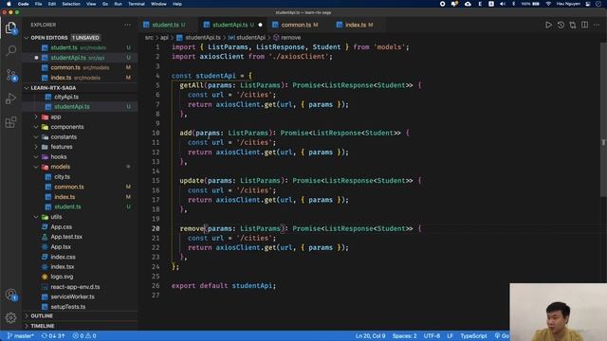This screenshot has height=341, width=607.
Task: Click the Run file play icon
Action: coord(548,25)
